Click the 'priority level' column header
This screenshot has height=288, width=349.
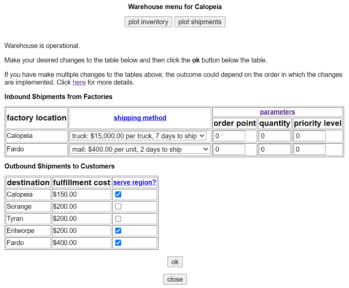pos(318,123)
